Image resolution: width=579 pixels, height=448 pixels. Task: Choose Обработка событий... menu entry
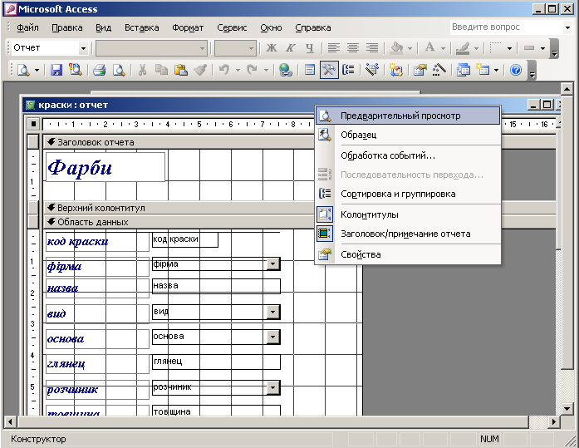point(408,155)
